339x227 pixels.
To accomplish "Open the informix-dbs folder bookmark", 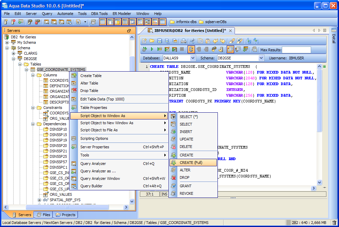I will pyautogui.click(x=183, y=22).
